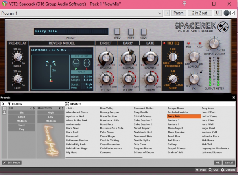Click the S microphone pattern icon
This screenshot has height=175, width=238.
pos(86,63)
